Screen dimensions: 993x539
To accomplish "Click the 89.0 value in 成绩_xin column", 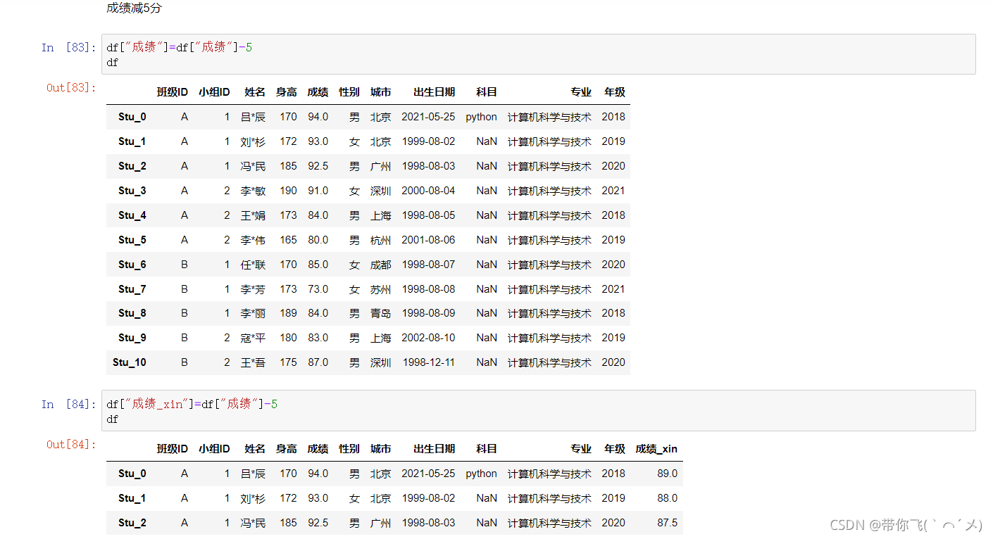I will point(667,474).
